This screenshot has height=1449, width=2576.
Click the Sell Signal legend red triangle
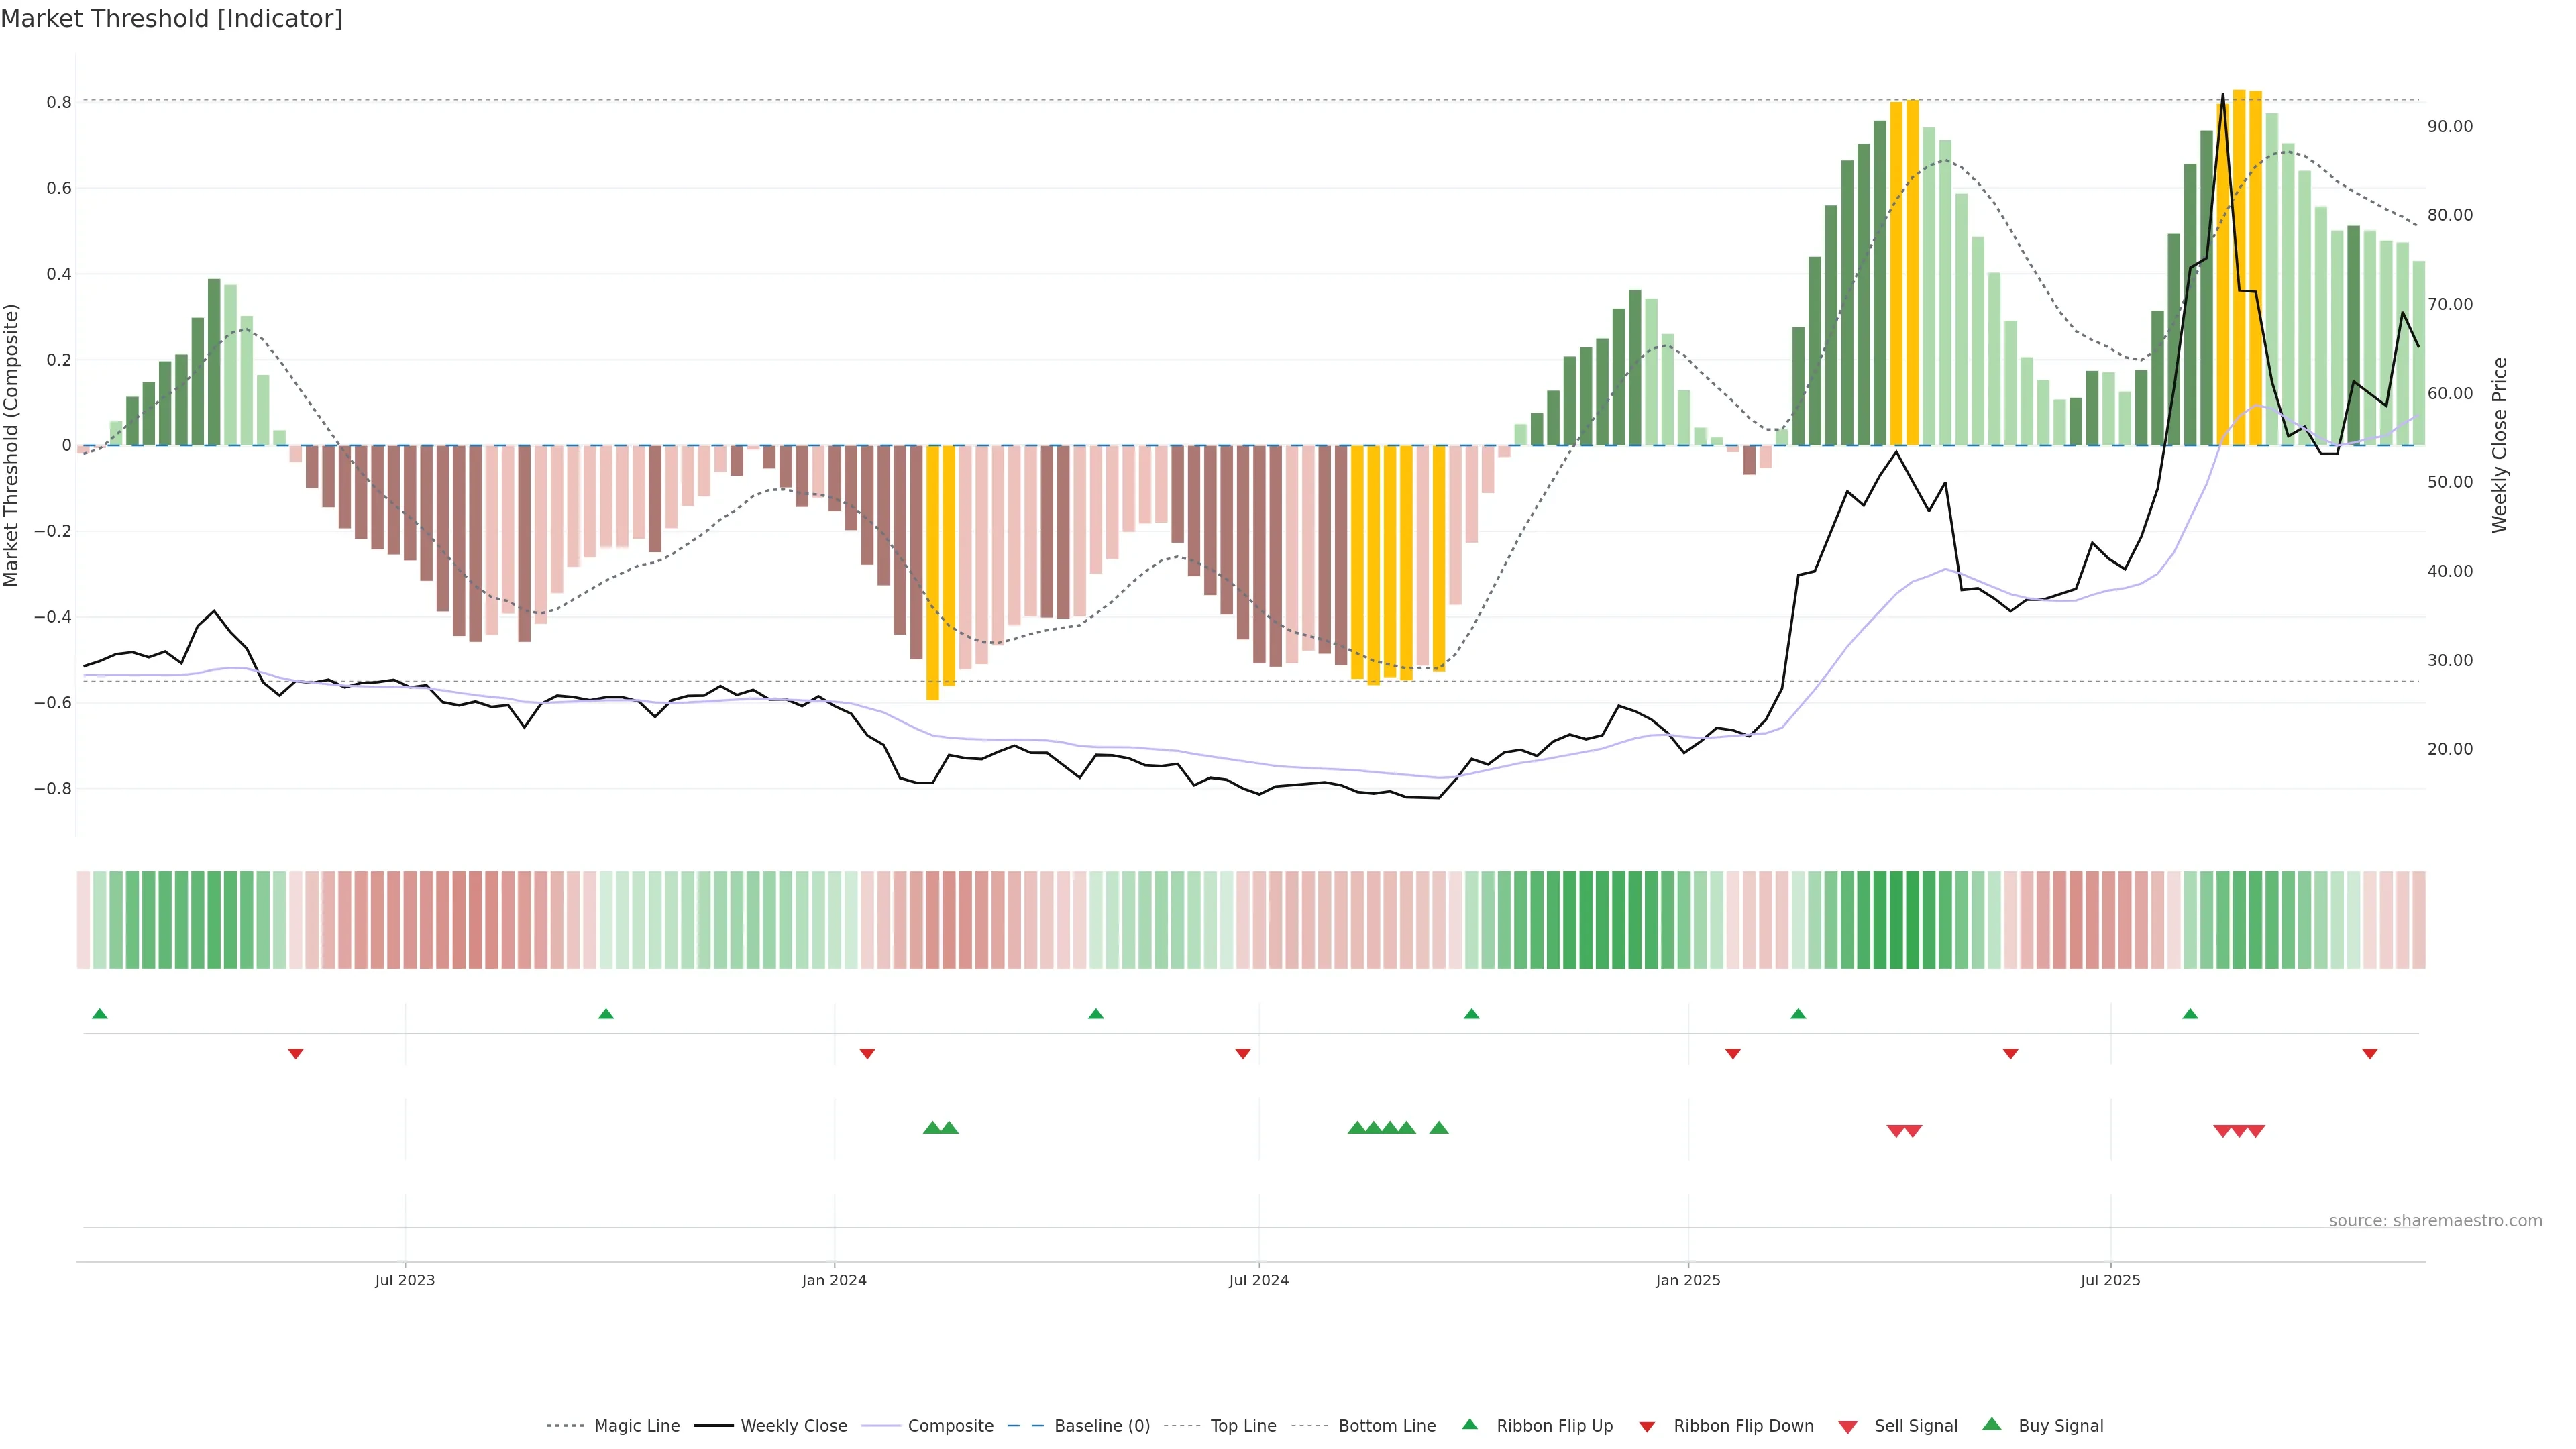pos(1847,1426)
